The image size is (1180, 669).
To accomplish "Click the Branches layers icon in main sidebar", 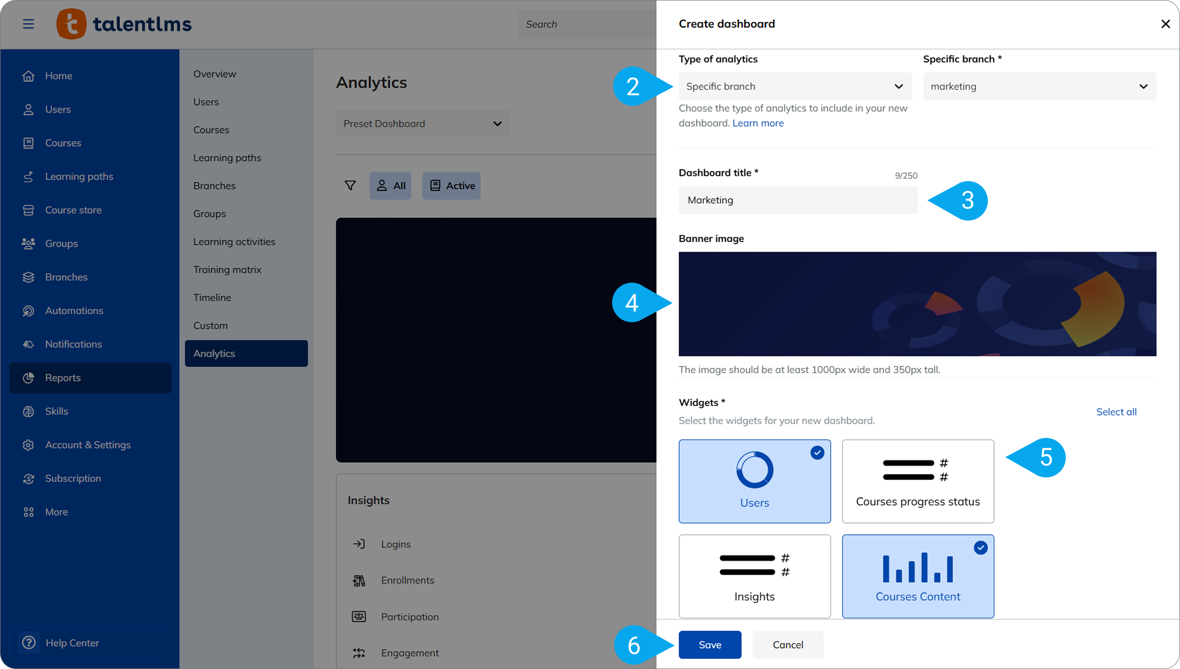I will pos(29,277).
